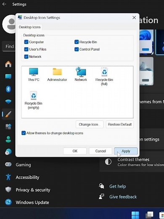Select the light bloom theme thumbnail
This screenshot has width=164, height=219.
click(x=146, y=42)
